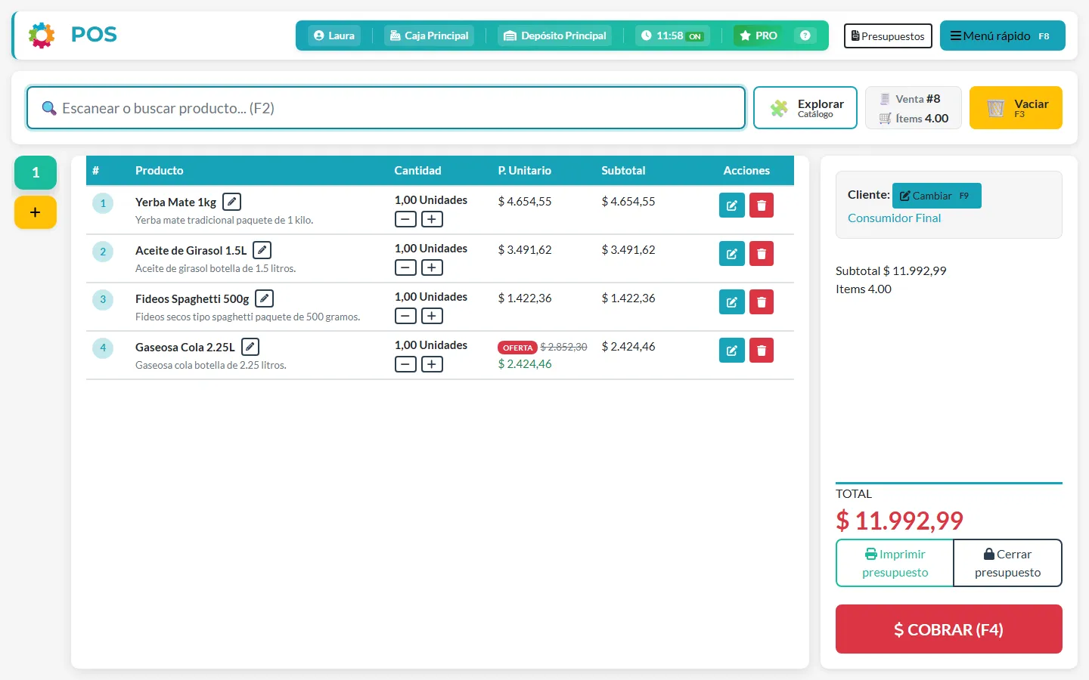Viewport: 1089px width, 680px height.
Task: Decrease Aceite de Girasol quantity
Action: point(405,267)
